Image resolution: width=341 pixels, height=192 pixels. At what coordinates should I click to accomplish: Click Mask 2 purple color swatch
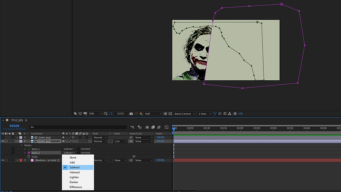(29, 153)
